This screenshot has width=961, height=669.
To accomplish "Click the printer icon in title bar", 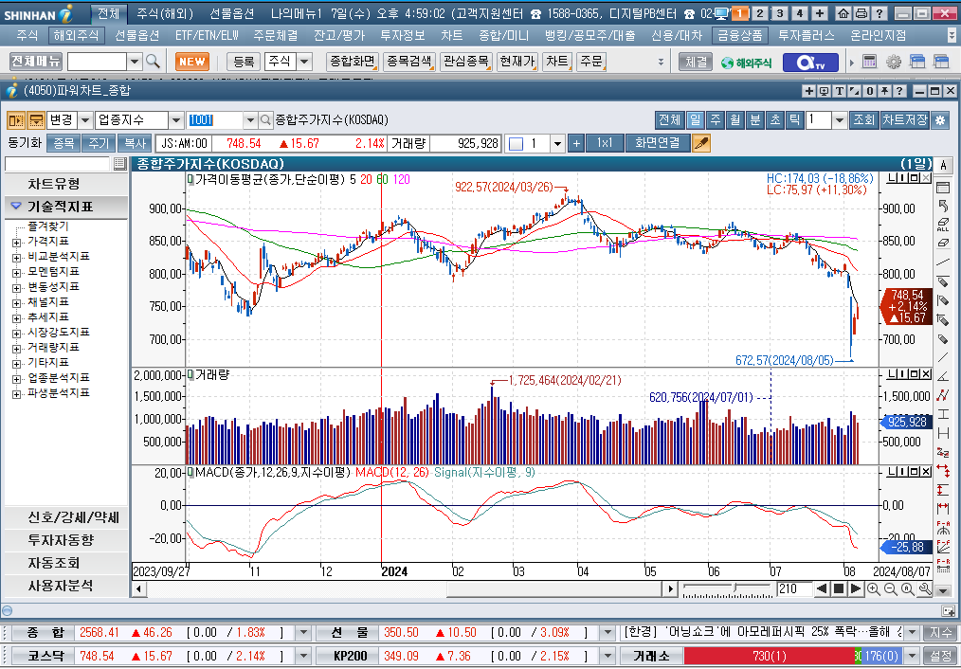I will click(861, 13).
